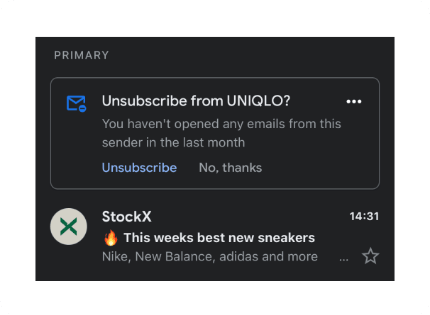Screen dimensions: 430x315
Task: Expand the truncated StockX snippet ellipsis
Action: (x=344, y=258)
